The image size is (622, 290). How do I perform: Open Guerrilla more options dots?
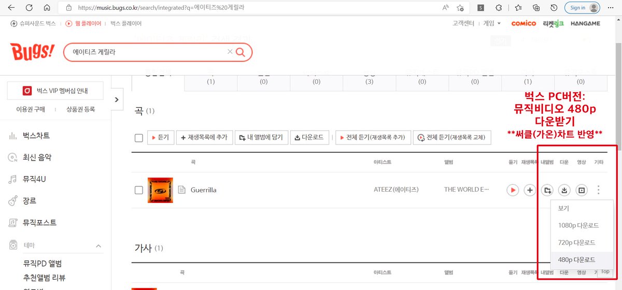[x=599, y=190]
